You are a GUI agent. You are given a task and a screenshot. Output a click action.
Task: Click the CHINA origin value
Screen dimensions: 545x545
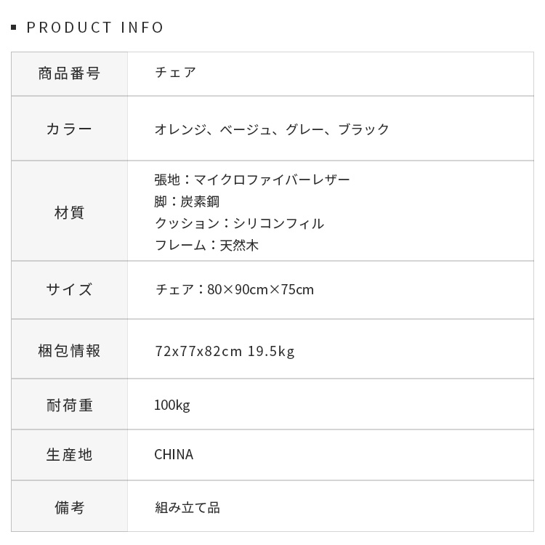174,455
